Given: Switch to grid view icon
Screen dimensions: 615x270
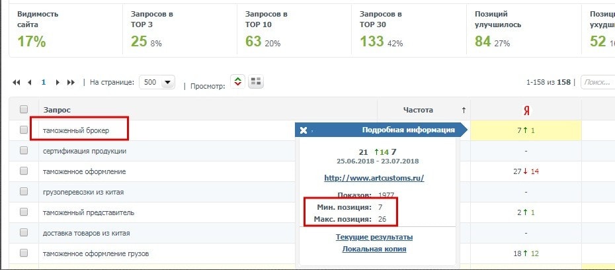Looking at the screenshot, I should [256, 82].
